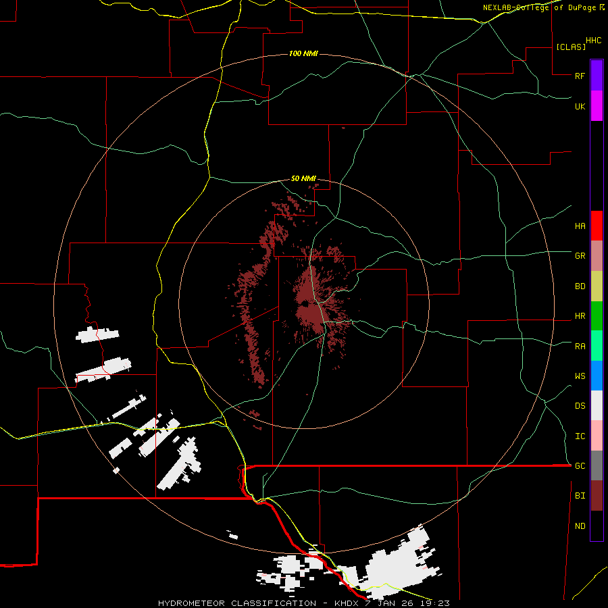The image size is (608, 608).
Task: Click the radar site center of the echoes
Action: coord(305,303)
